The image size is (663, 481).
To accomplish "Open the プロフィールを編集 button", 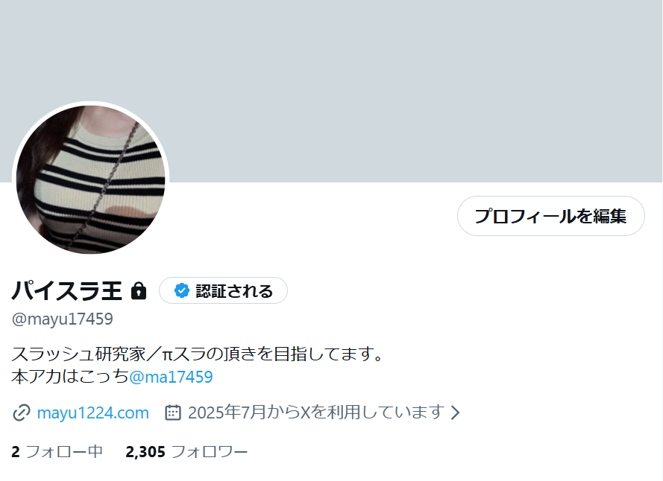I will pos(551,216).
